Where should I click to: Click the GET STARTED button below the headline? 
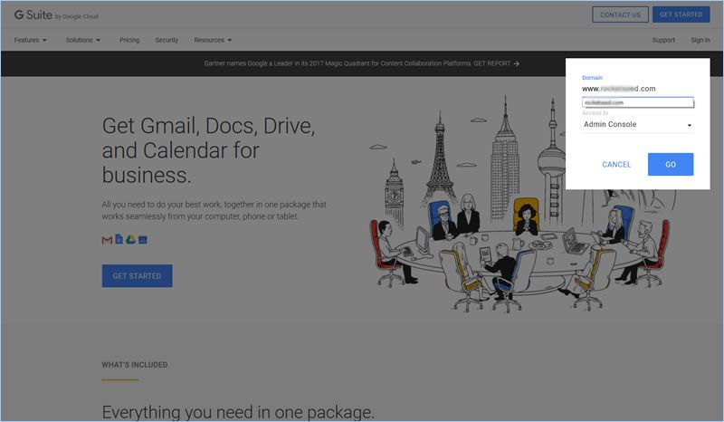click(138, 276)
